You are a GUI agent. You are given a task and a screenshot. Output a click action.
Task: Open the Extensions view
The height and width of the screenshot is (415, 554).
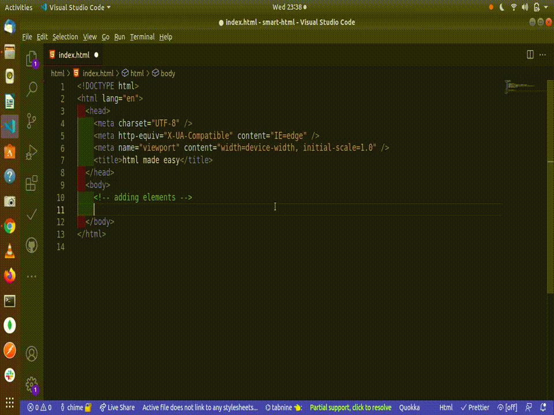coord(31,183)
